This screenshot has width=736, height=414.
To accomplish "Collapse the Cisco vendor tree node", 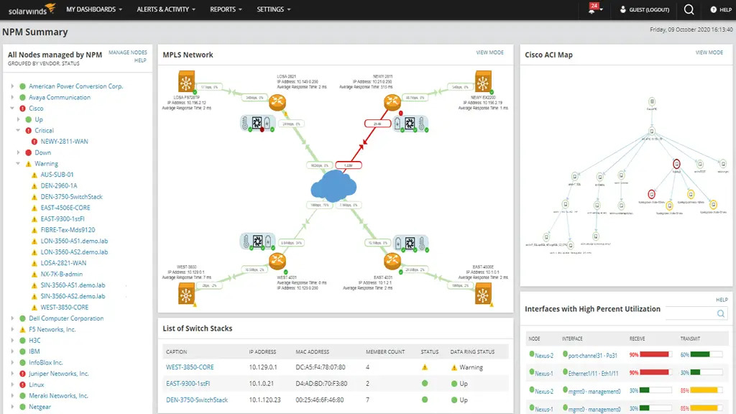I will pos(11,108).
